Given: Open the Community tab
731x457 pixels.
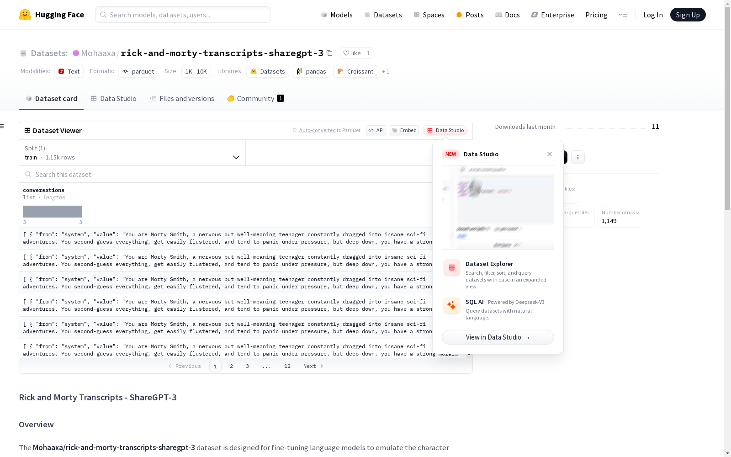Looking at the screenshot, I should tap(256, 98).
